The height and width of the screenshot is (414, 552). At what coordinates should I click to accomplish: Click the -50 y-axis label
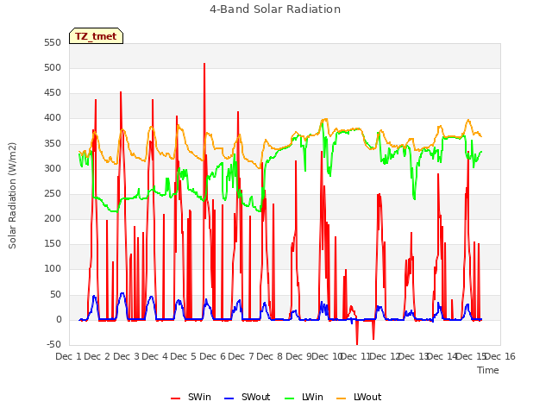point(53,345)
